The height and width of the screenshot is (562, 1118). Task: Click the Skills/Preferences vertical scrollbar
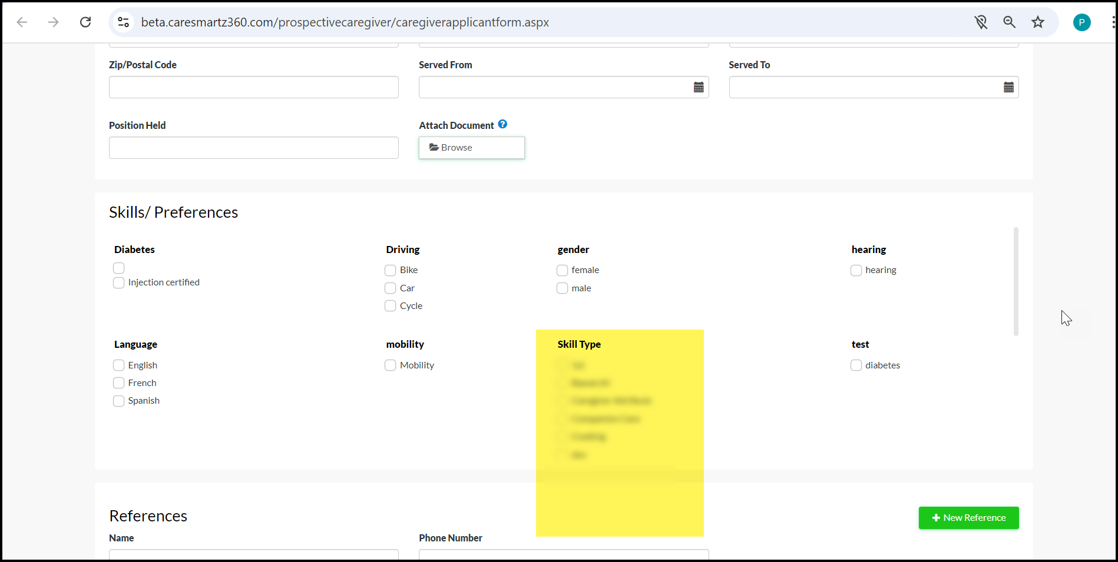tap(1016, 281)
